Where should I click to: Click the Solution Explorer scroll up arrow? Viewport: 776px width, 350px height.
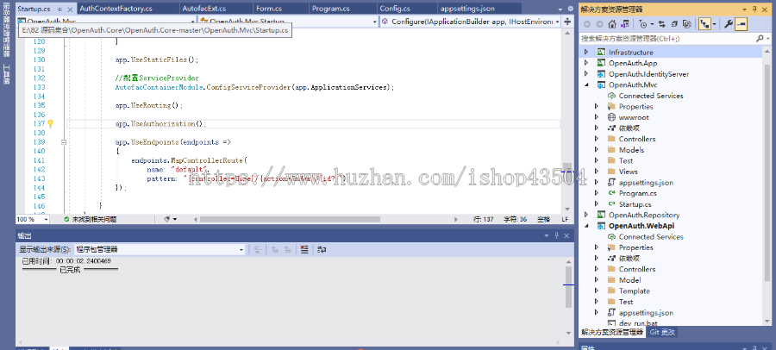[x=767, y=52]
